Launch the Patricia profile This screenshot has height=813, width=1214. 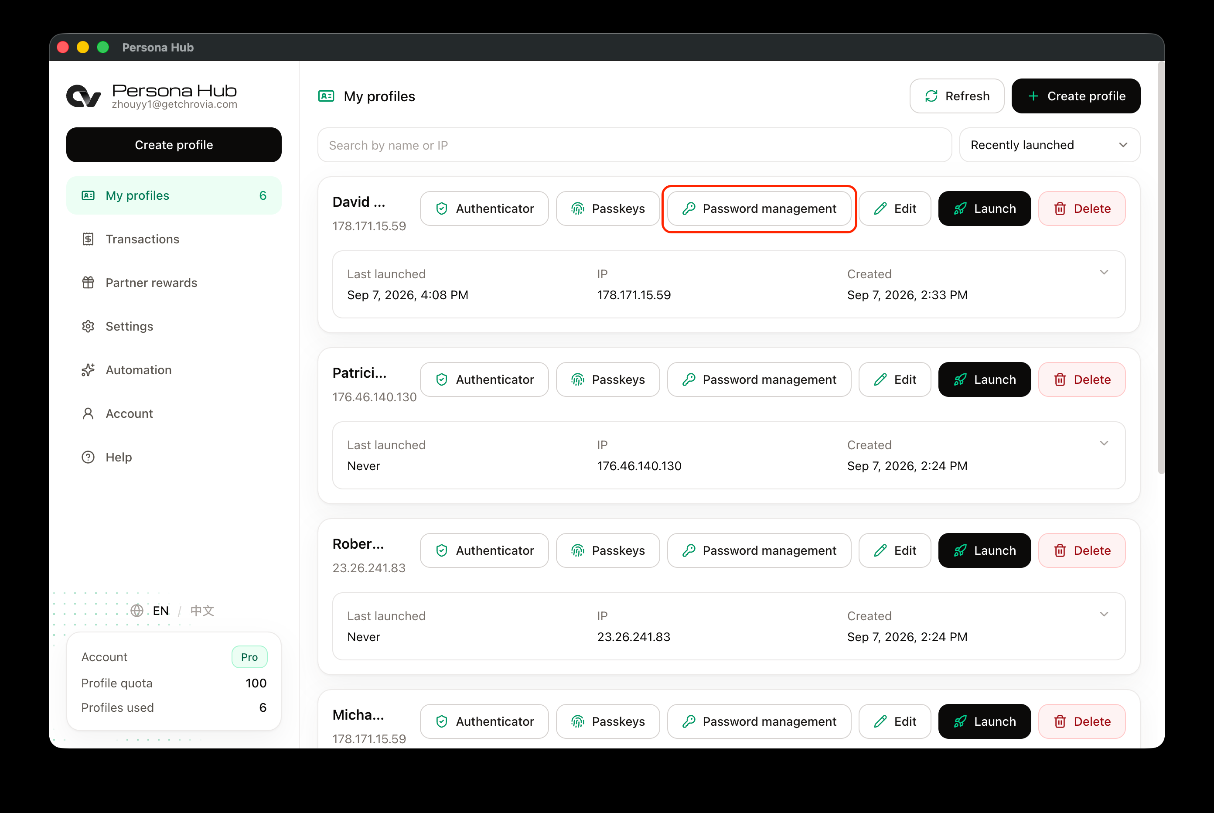click(984, 379)
